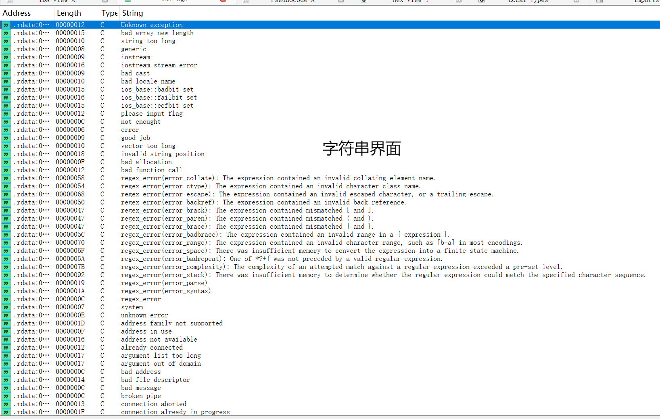Select the 'vector too long' string
This screenshot has height=419, width=660.
pyautogui.click(x=148, y=146)
